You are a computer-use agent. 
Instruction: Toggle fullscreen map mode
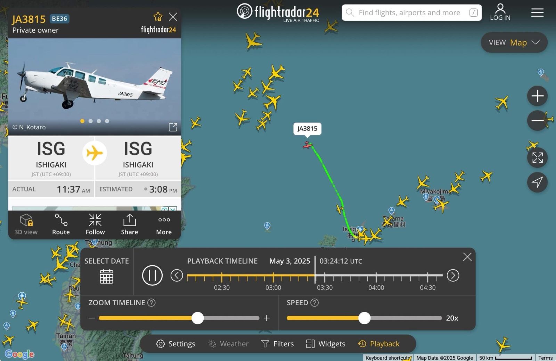click(537, 157)
